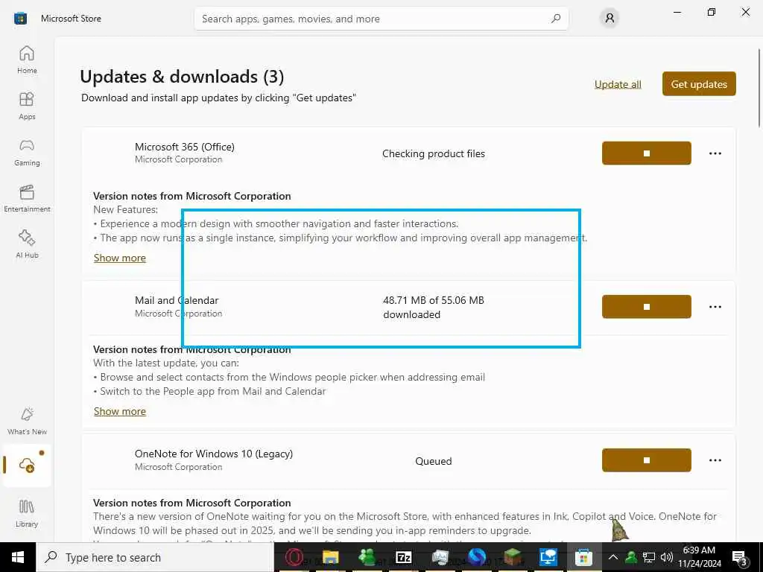Open the remote assistance icon on taskbar
The image size is (763, 572).
pyautogui.click(x=548, y=557)
